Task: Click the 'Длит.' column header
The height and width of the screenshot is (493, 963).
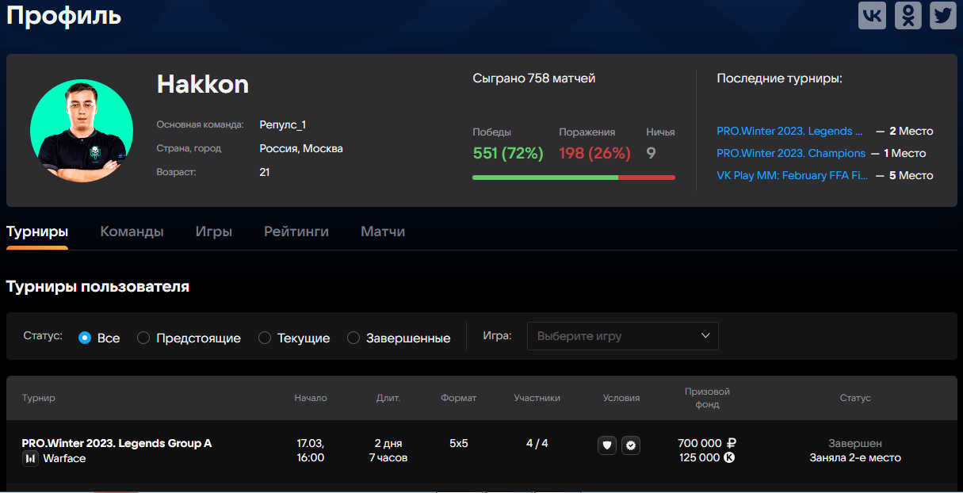Action: point(388,398)
